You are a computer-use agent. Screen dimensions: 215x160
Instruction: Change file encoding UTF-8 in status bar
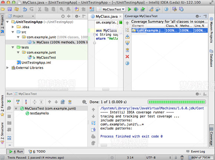pos(151,157)
